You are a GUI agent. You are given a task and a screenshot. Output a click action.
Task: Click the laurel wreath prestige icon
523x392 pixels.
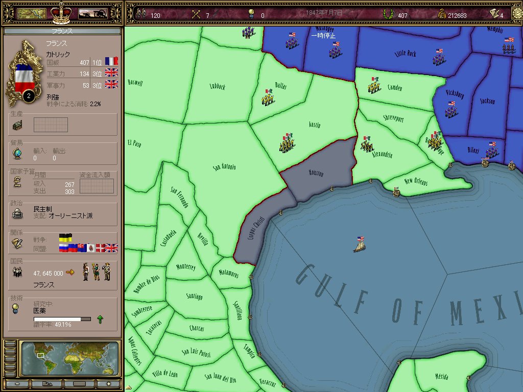pyautogui.click(x=388, y=14)
